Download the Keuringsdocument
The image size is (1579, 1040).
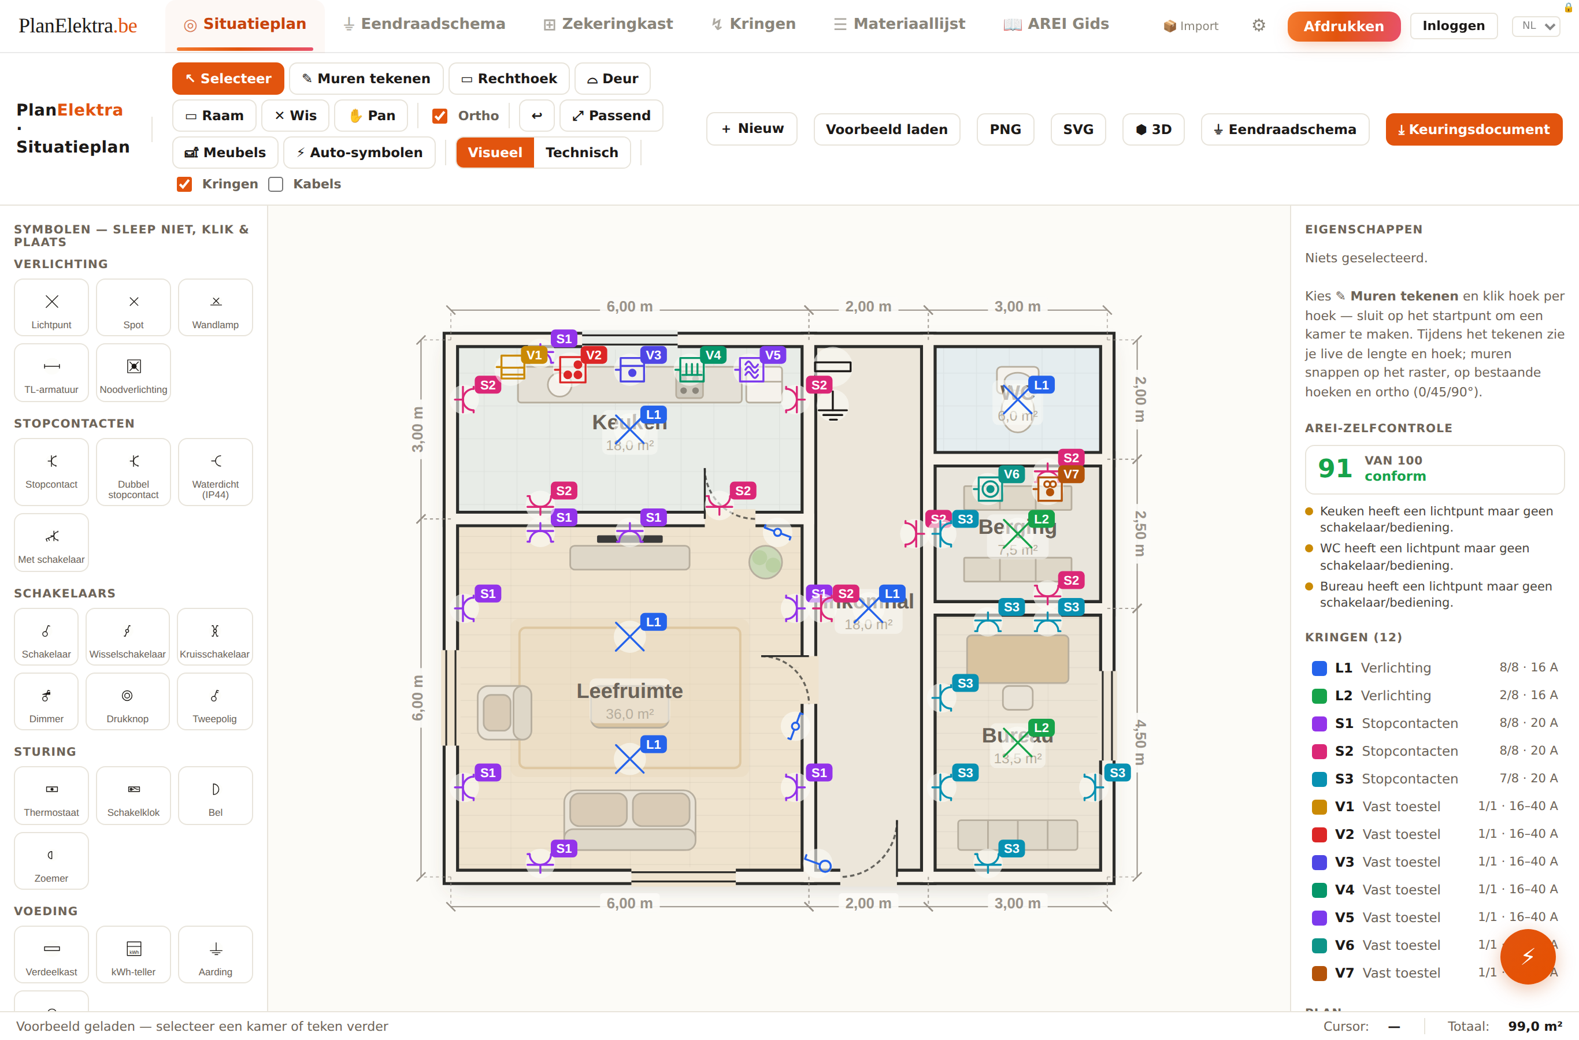[x=1473, y=129]
